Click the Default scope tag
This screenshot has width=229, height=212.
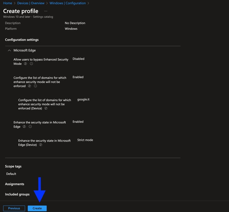coord(11,174)
